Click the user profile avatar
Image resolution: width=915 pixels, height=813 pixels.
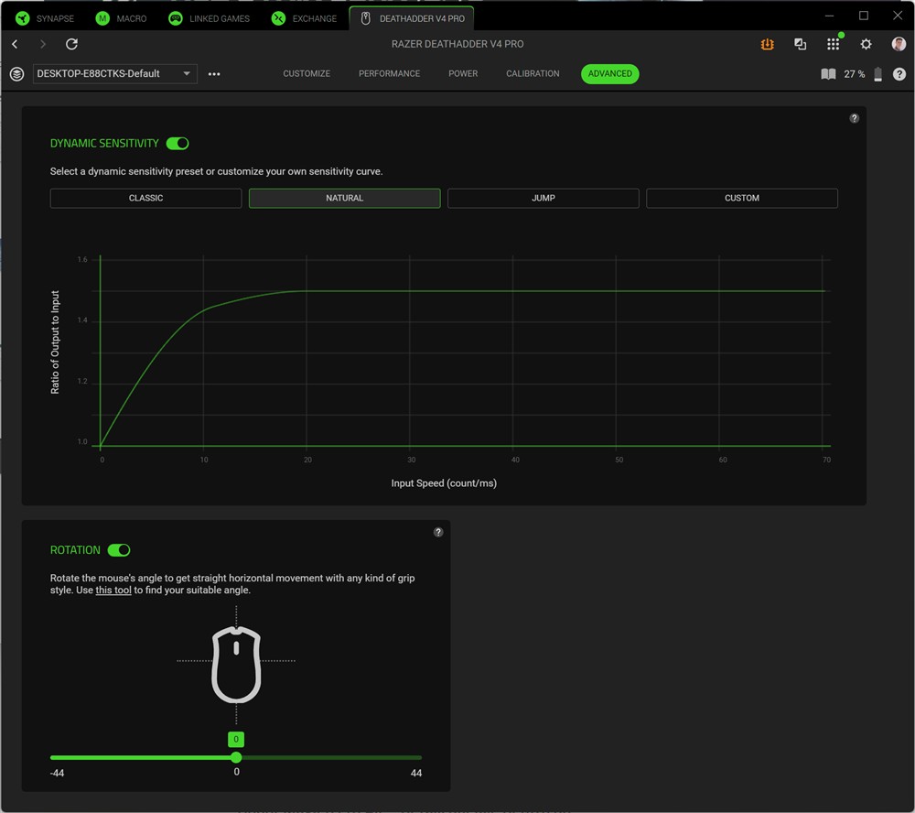point(899,44)
